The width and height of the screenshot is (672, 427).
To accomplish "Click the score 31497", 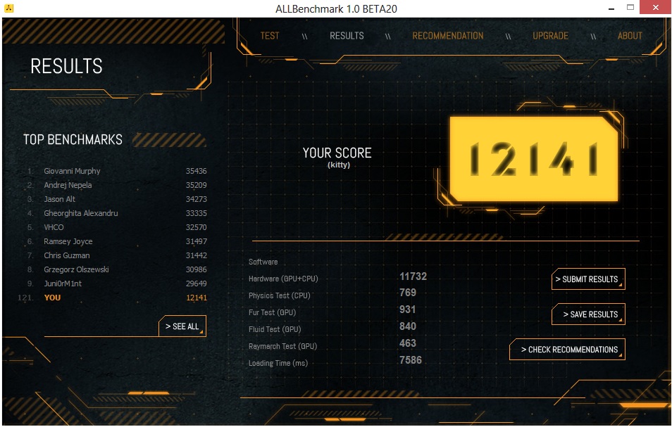I will coord(197,242).
